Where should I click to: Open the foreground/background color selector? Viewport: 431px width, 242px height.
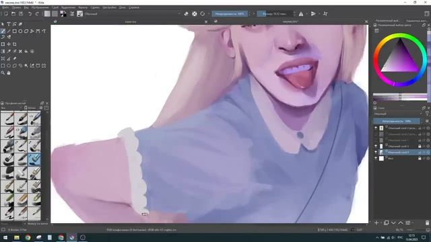(63, 13)
